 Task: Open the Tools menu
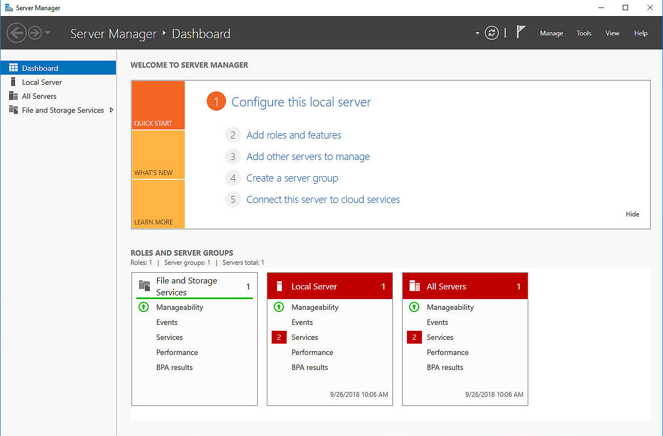(x=584, y=33)
